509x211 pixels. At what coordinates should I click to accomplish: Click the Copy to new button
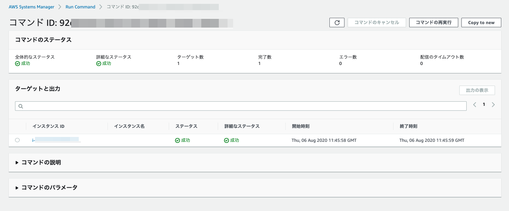481,22
